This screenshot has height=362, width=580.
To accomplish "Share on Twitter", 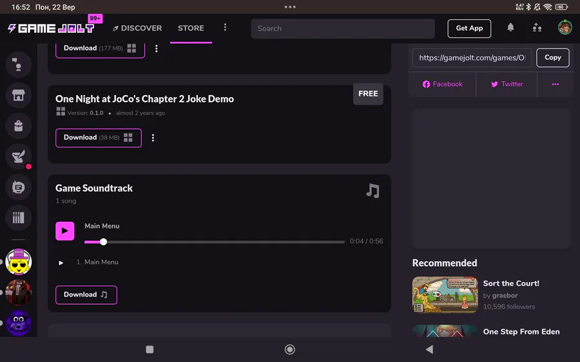I will point(507,84).
